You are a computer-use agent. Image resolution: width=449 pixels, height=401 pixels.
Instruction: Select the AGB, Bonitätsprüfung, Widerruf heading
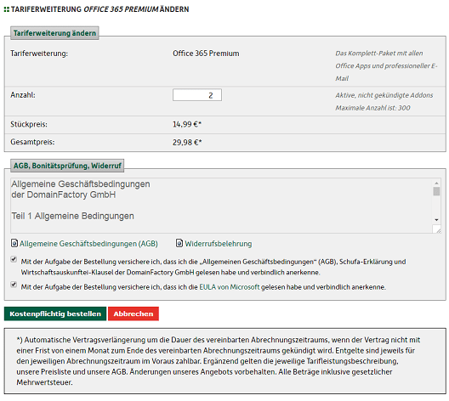[x=67, y=166]
